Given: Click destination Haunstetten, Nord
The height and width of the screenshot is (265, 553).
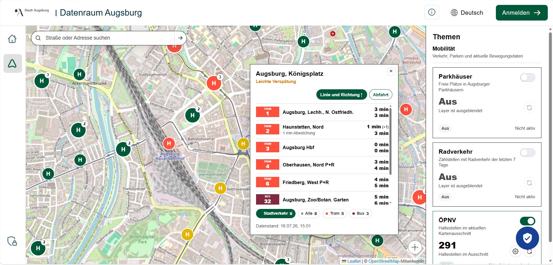Looking at the screenshot, I should (x=303, y=127).
